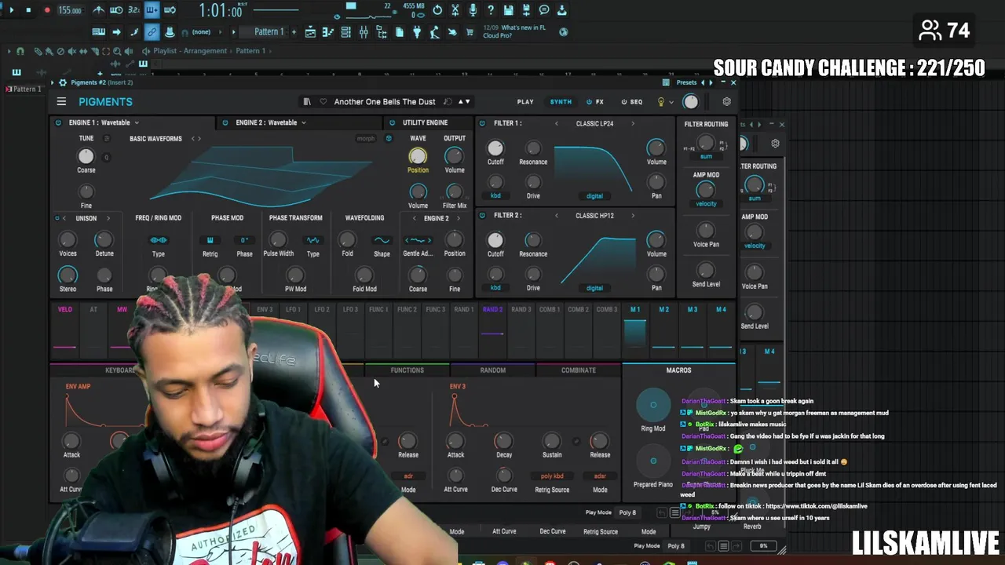
Task: Click preset name Another One Bells The Dust
Action: click(x=385, y=102)
